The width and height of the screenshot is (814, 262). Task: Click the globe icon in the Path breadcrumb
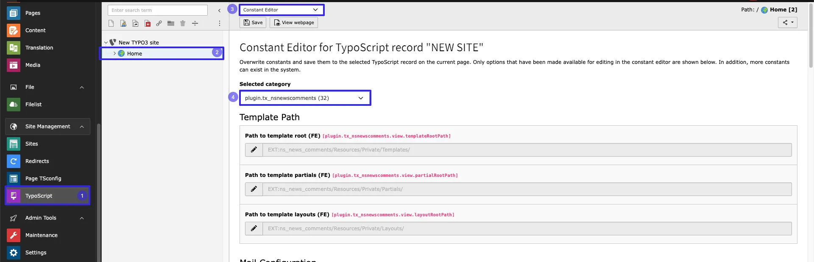[x=764, y=10]
